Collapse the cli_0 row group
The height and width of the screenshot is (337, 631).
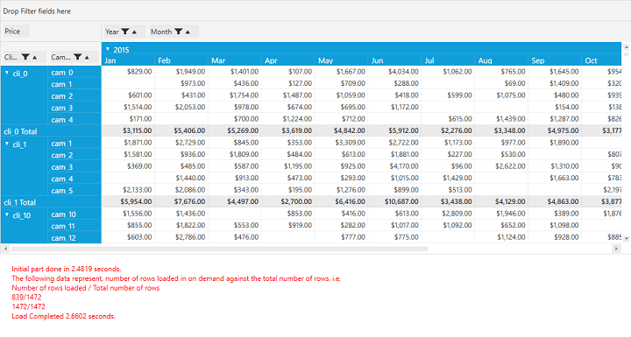(x=7, y=73)
